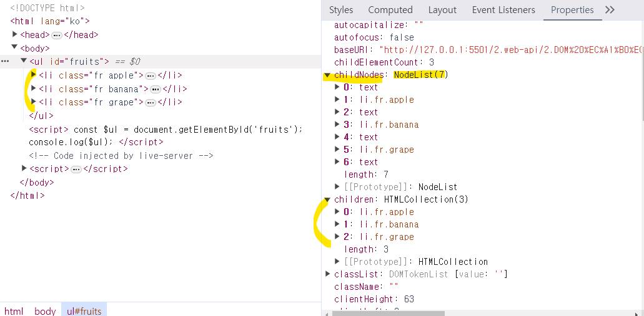
Task: Expand childNodes item 6: text
Action: point(337,161)
